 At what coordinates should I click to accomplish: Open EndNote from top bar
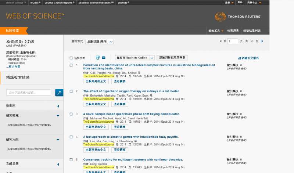123,3
